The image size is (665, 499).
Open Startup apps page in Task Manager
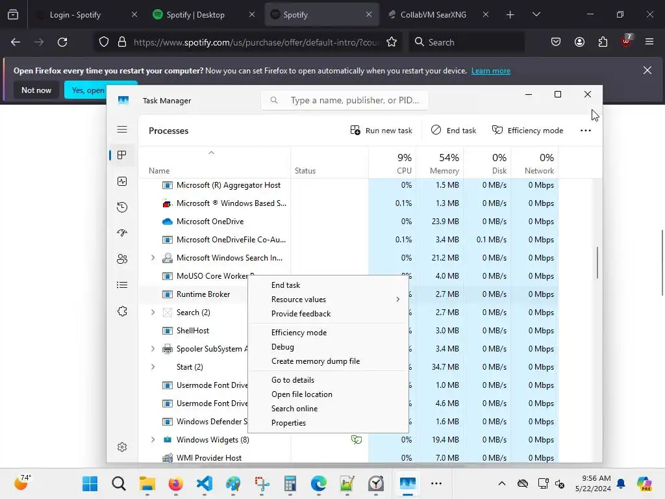point(122,233)
